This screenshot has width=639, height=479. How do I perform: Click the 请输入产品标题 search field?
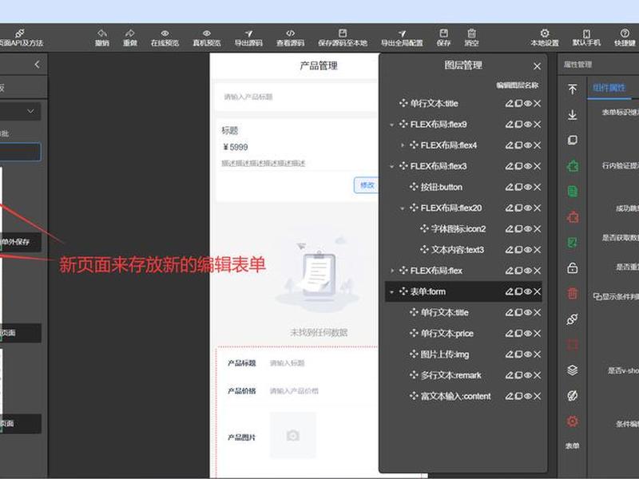(297, 97)
